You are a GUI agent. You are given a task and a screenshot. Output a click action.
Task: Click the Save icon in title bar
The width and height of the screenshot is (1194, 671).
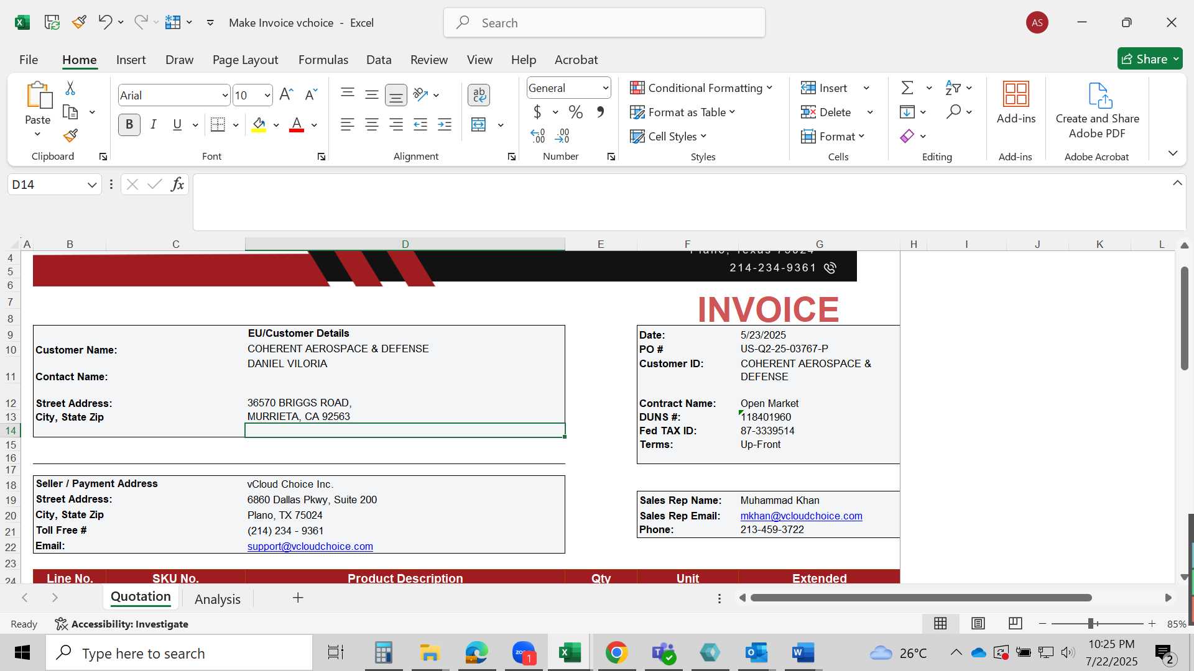point(52,22)
